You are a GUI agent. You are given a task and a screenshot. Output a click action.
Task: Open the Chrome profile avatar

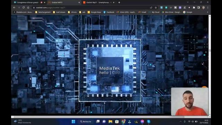pos(203,8)
